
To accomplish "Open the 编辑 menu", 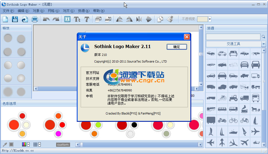I will (23, 11).
